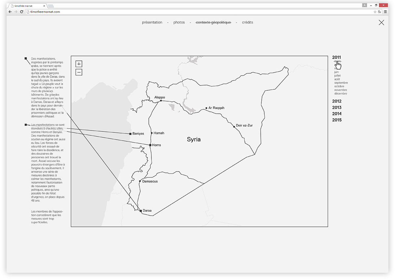Expand the year 2012 in timeline
Screen dimensions: 395x280
pyautogui.click(x=337, y=101)
